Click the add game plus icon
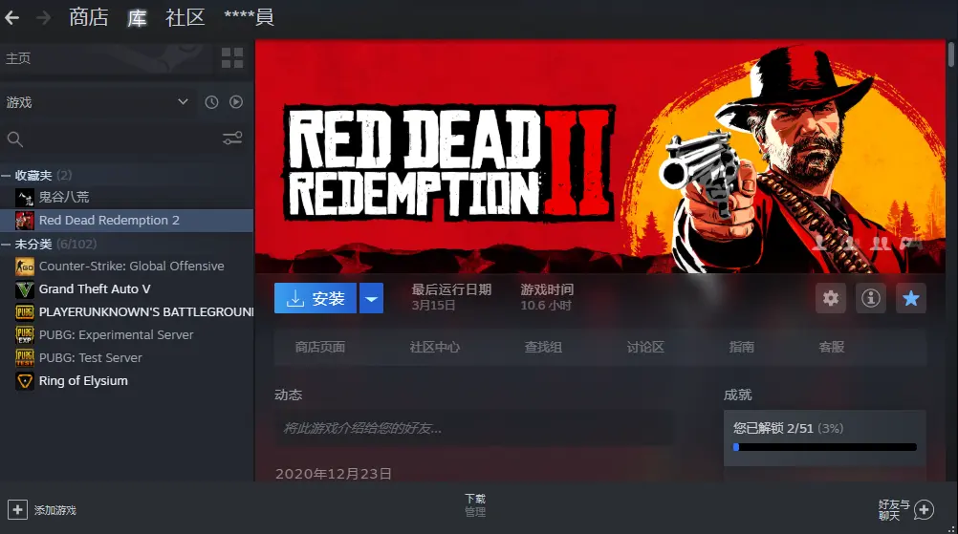This screenshot has height=534, width=958. [x=17, y=509]
